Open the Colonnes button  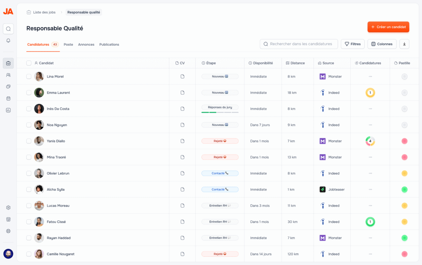[x=382, y=44]
